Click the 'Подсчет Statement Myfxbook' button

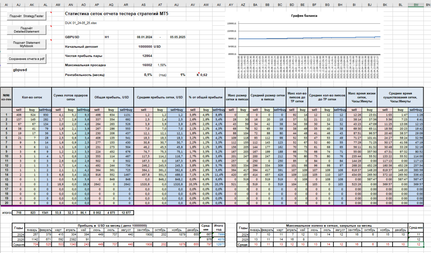click(x=27, y=44)
